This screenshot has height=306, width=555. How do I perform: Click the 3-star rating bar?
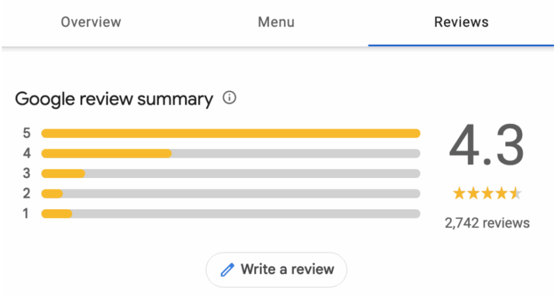pyautogui.click(x=231, y=173)
